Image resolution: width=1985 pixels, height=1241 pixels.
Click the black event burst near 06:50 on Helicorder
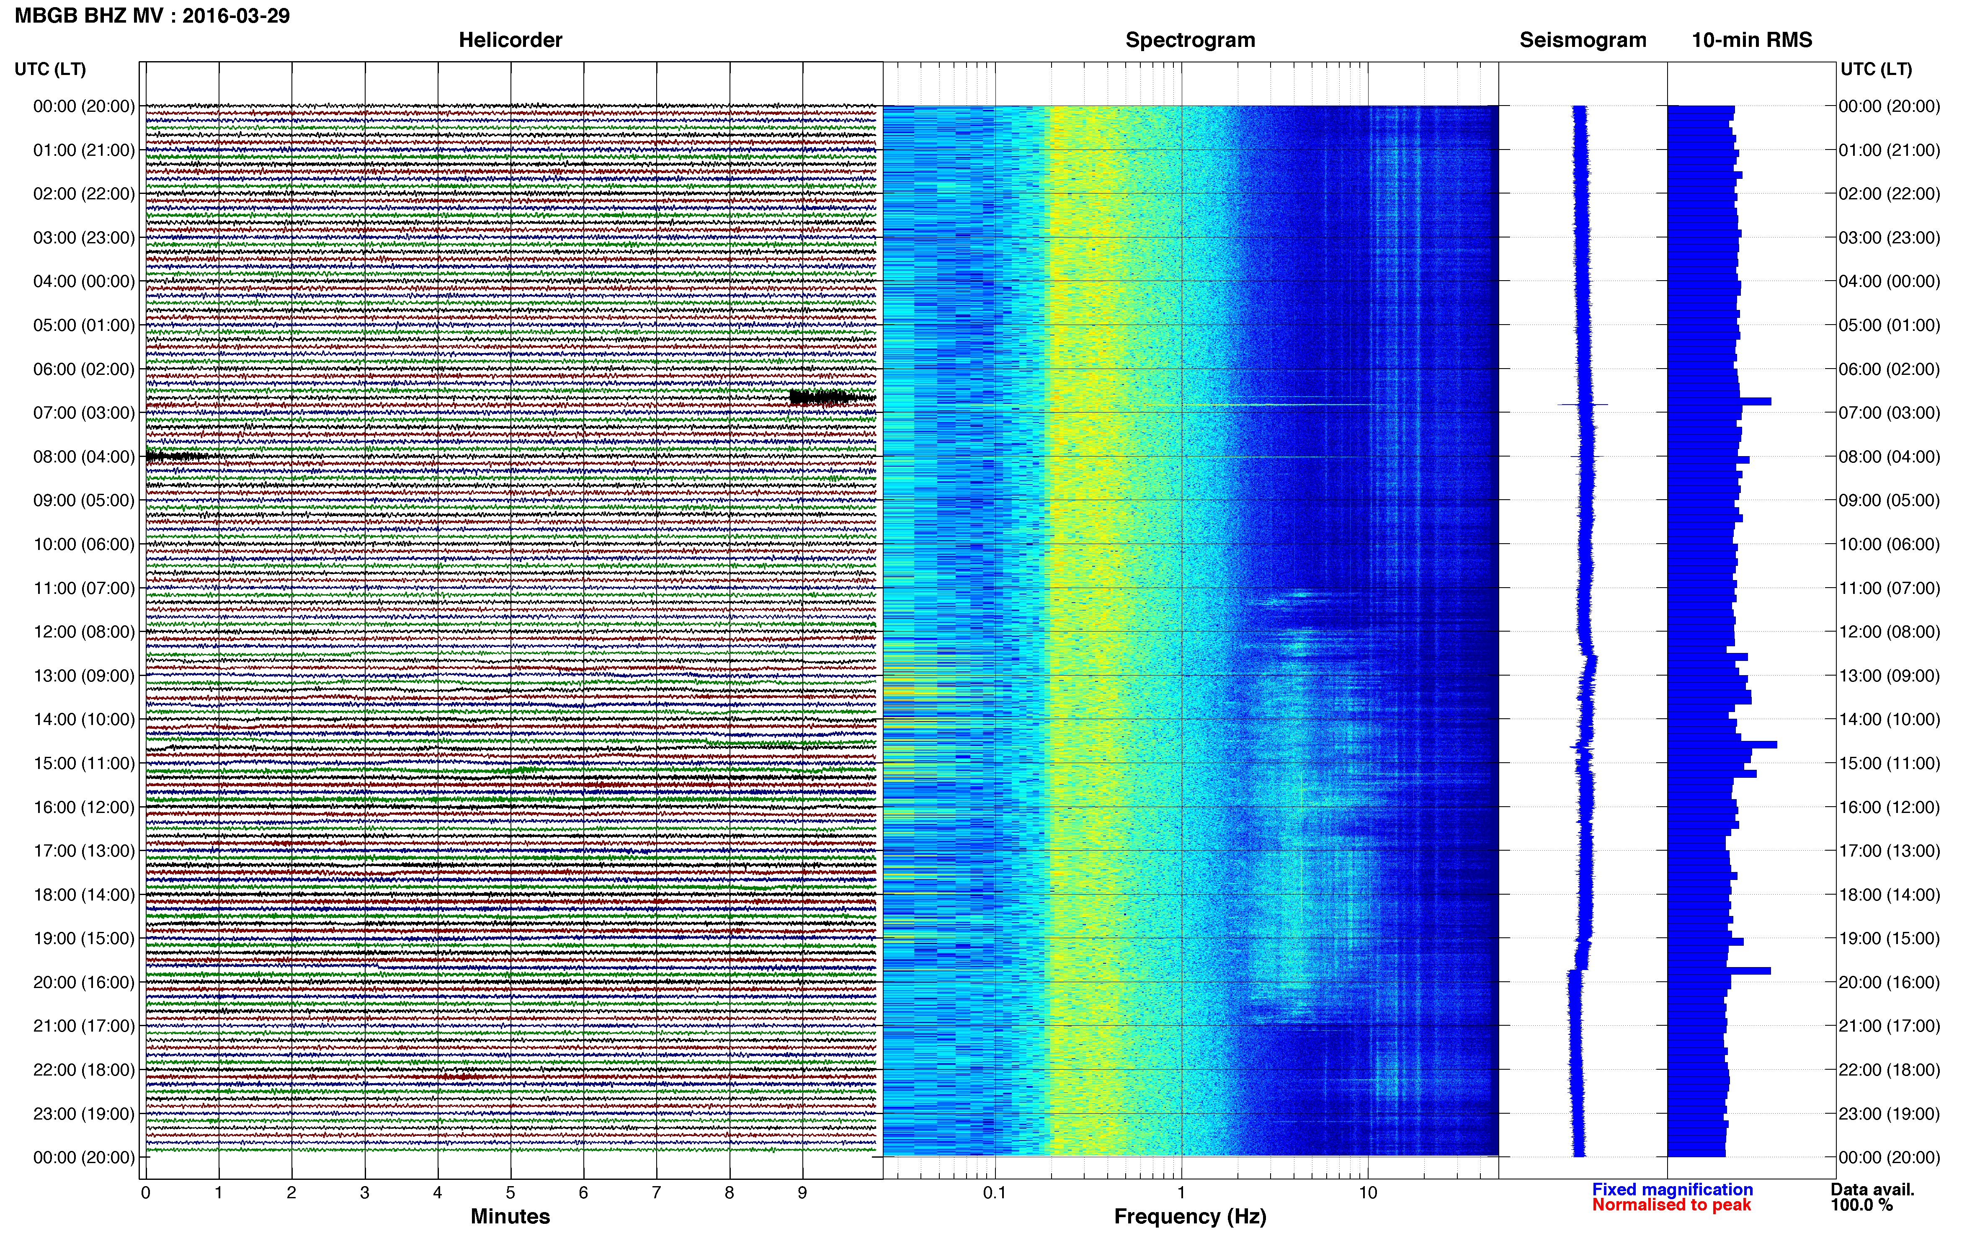pos(832,398)
